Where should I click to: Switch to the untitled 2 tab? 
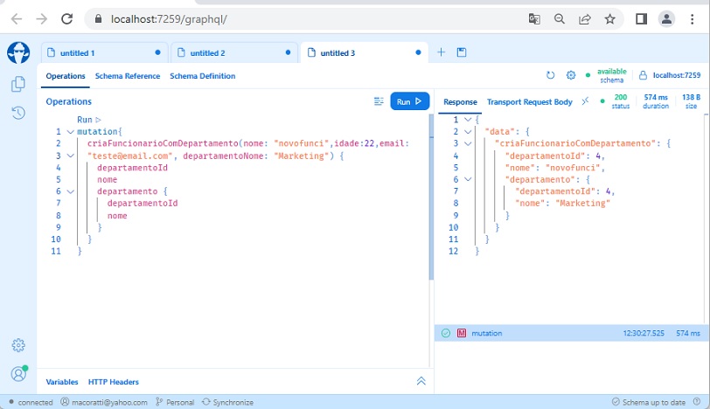(234, 52)
